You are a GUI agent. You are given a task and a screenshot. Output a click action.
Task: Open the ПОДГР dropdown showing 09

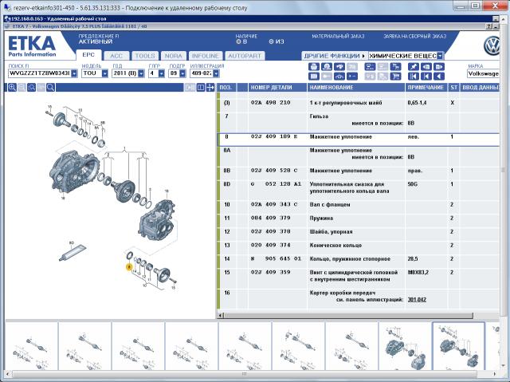click(182, 73)
